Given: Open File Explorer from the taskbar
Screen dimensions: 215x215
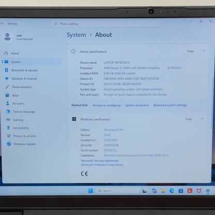Looking at the screenshot, I should 163,191.
